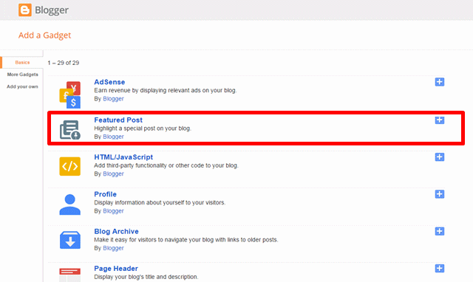Click Blogger author link under Profile
Screen dimensions: 473x282
coord(113,211)
